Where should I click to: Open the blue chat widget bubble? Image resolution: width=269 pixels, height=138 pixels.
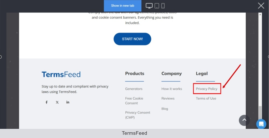(x=261, y=124)
